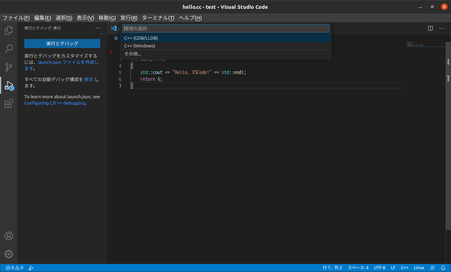Screen dimensions: 451x272
Task: Select C++ (GDB/LLDB) environment option
Action: (226, 38)
